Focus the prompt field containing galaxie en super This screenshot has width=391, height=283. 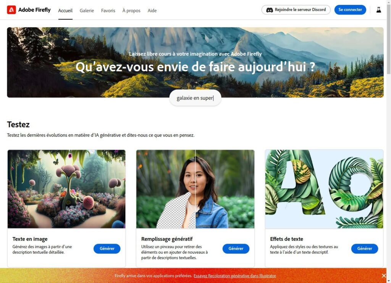click(x=195, y=98)
